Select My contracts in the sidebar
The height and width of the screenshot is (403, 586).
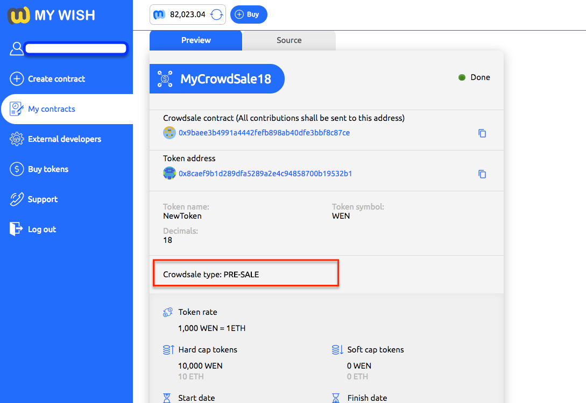[x=52, y=109]
